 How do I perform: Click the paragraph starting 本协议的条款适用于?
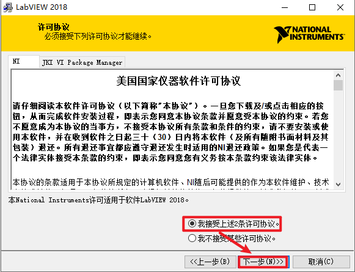coord(170,184)
